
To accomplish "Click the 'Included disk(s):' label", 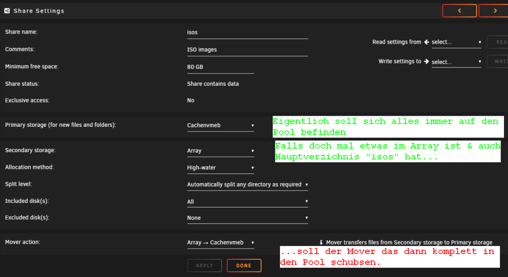I will [27, 201].
